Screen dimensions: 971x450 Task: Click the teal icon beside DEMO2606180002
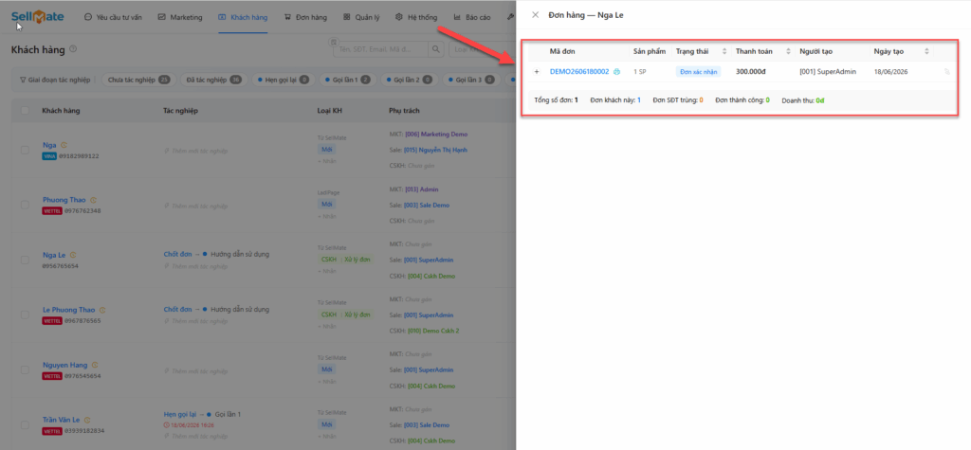point(616,72)
